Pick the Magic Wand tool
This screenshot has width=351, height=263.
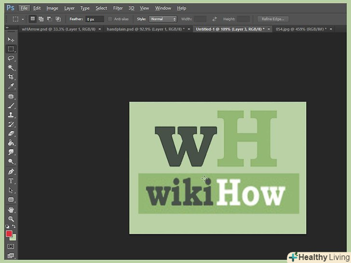coord(11,68)
